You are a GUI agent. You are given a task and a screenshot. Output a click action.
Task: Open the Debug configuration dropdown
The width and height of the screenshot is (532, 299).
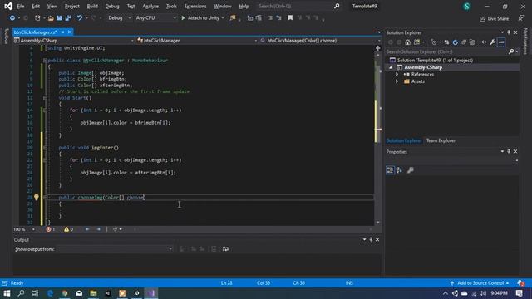120,18
